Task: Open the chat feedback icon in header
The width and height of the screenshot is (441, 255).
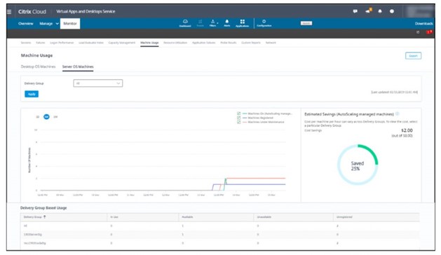Action: (355, 11)
